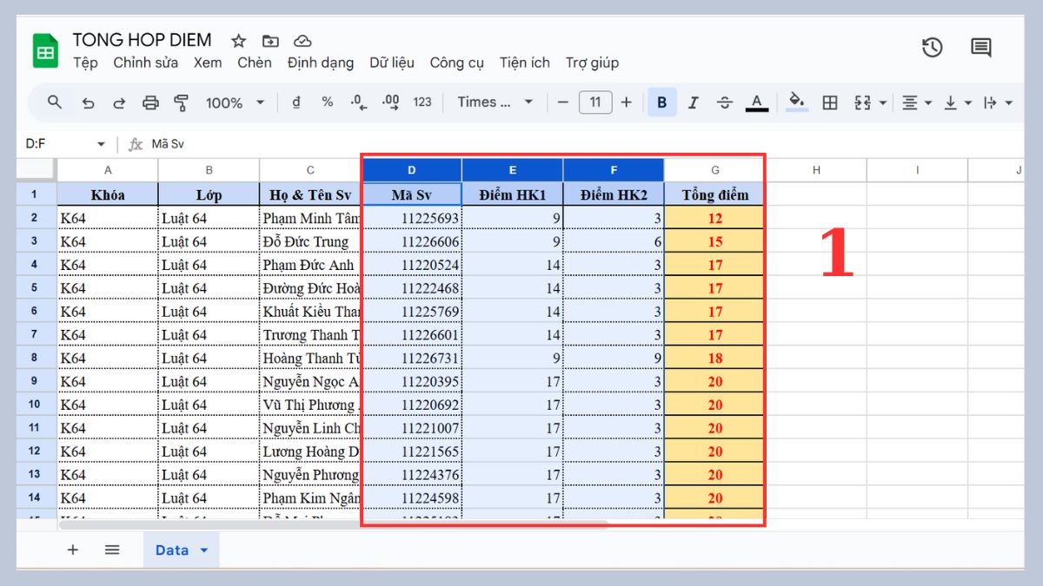
Task: Show all comments
Action: pyautogui.click(x=981, y=48)
